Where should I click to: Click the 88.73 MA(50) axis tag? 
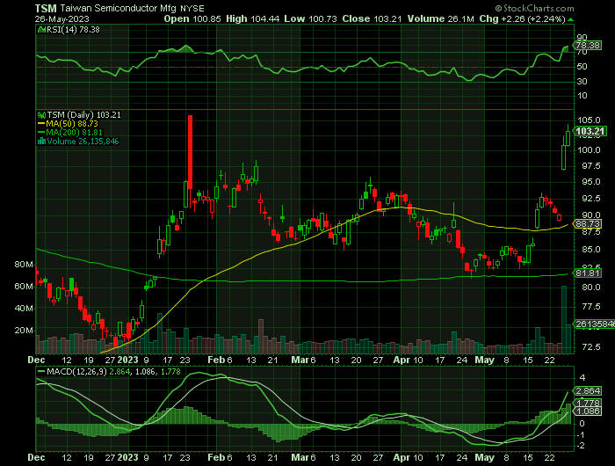point(587,224)
